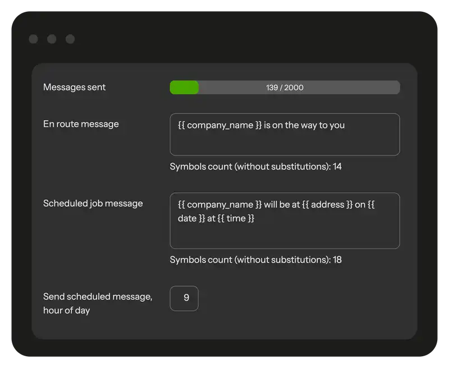This screenshot has width=449, height=368.
Task: Select the "Scheduled job message" label
Action: pos(93,203)
